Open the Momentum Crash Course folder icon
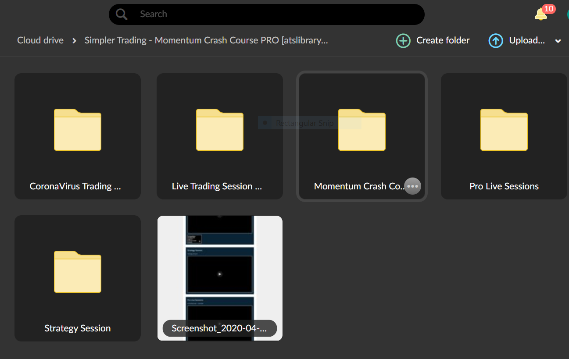The image size is (569, 359). click(x=362, y=130)
